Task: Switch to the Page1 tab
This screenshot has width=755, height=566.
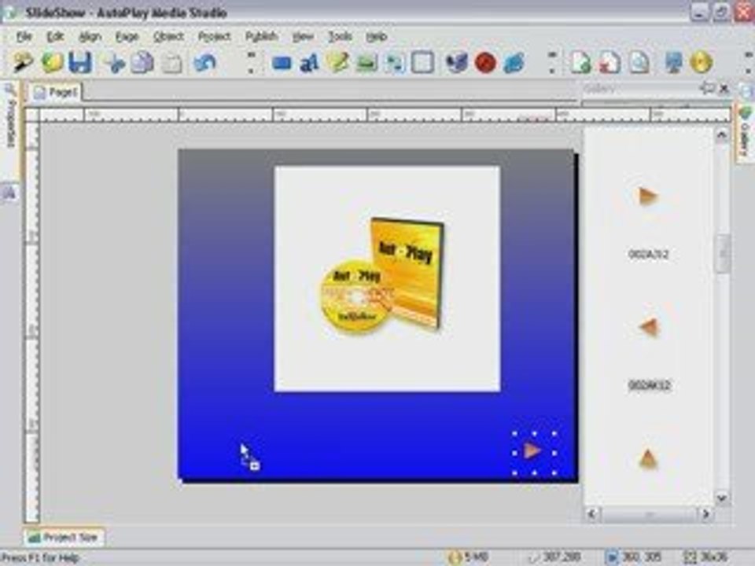Action: pos(56,92)
